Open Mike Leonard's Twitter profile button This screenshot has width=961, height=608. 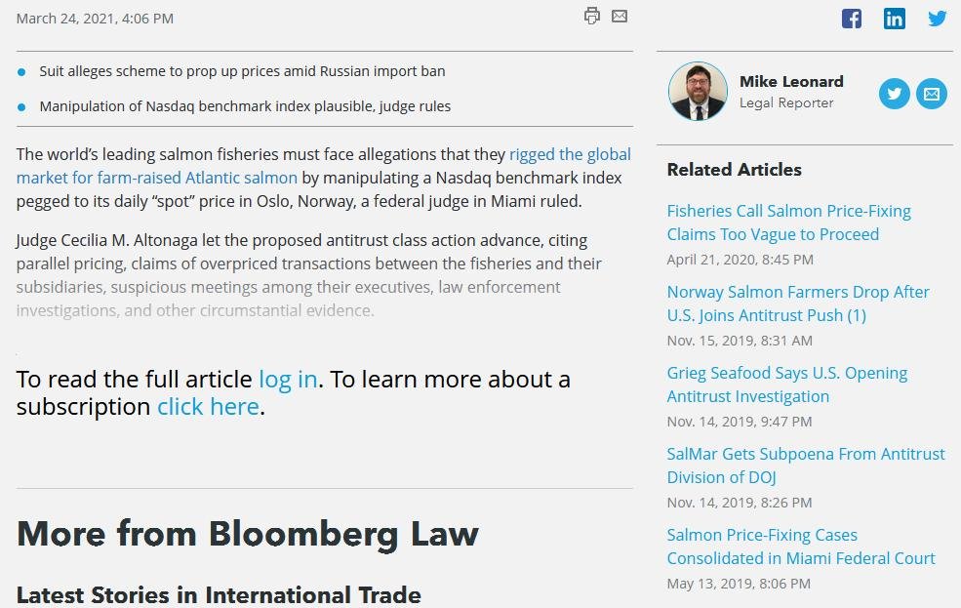click(894, 94)
